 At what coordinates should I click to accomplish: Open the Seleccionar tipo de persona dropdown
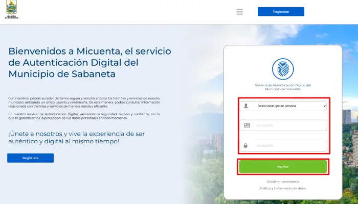tap(283, 106)
